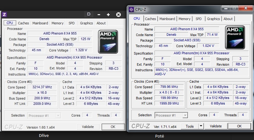
Task: Click Core Speed value 799.96 MHz
Action: (169, 87)
